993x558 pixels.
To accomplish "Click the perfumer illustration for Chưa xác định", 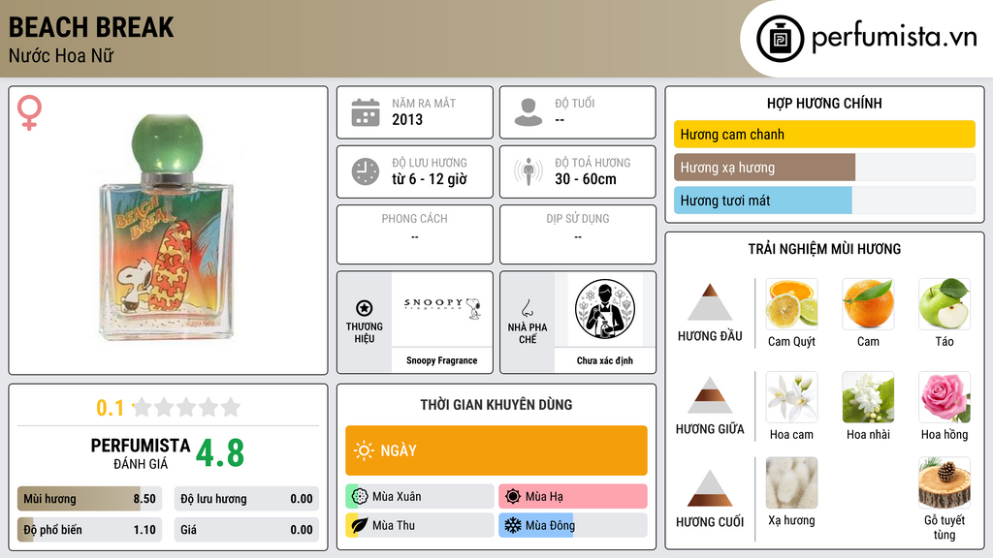I will pyautogui.click(x=605, y=309).
